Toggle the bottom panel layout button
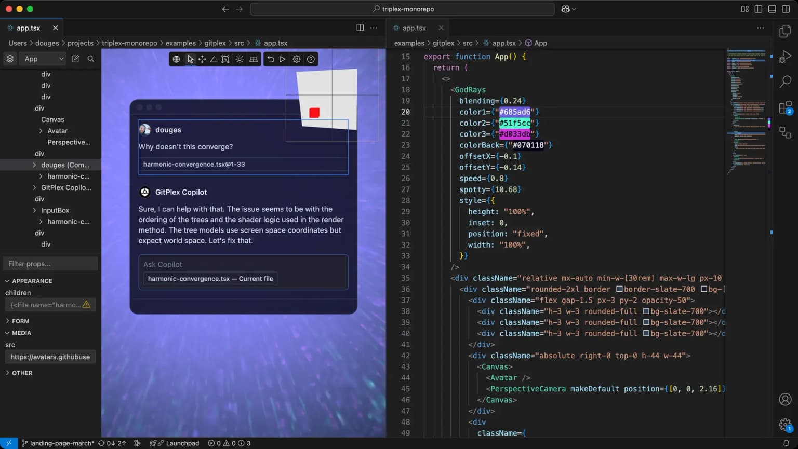The image size is (798, 449). pyautogui.click(x=772, y=9)
